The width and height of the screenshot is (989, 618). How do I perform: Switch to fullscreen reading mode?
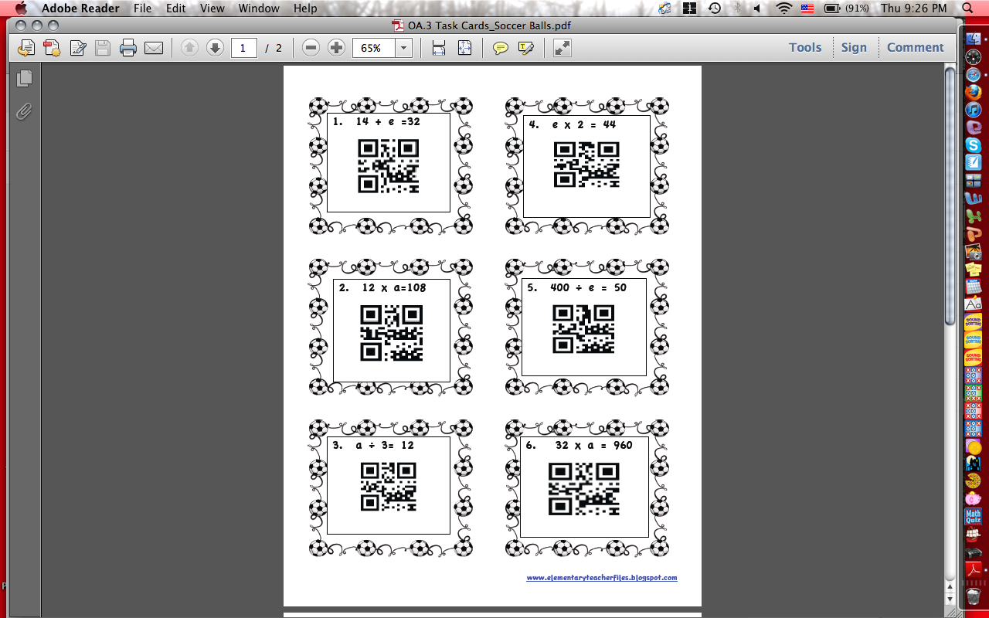[561, 47]
